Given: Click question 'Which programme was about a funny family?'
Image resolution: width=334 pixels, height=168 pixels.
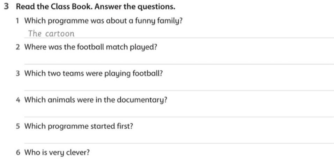Looking at the screenshot, I should pos(104,21).
